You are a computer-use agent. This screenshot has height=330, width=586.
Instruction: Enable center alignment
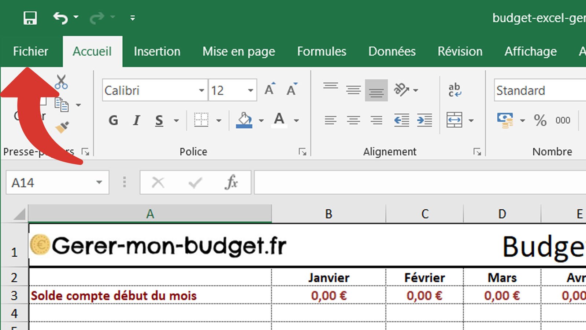click(x=353, y=120)
